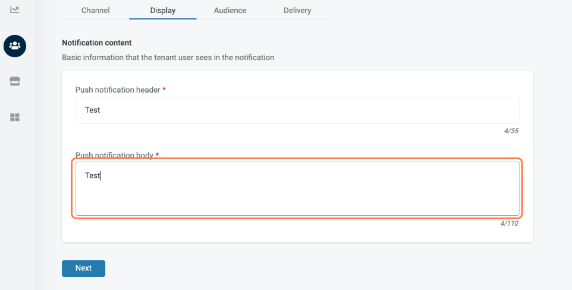Click the red asterisk beside body label
Image resolution: width=572 pixels, height=290 pixels.
158,155
